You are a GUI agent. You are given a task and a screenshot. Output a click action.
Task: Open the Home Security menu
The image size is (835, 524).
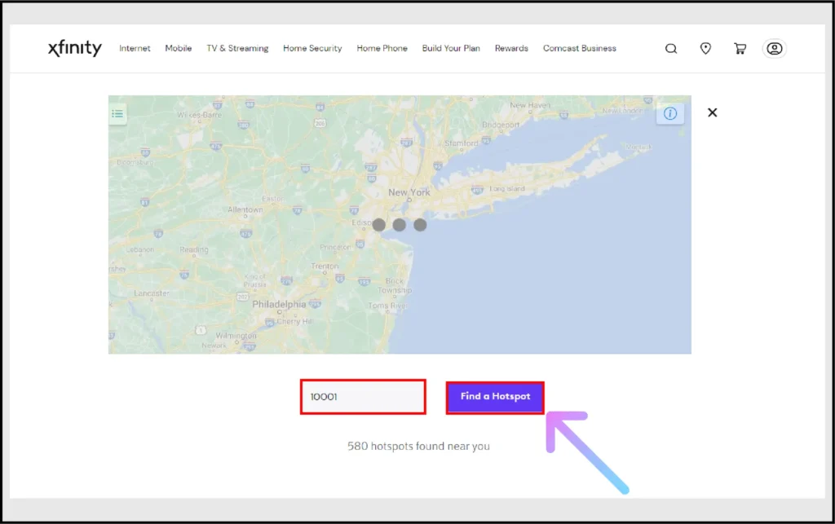tap(312, 48)
